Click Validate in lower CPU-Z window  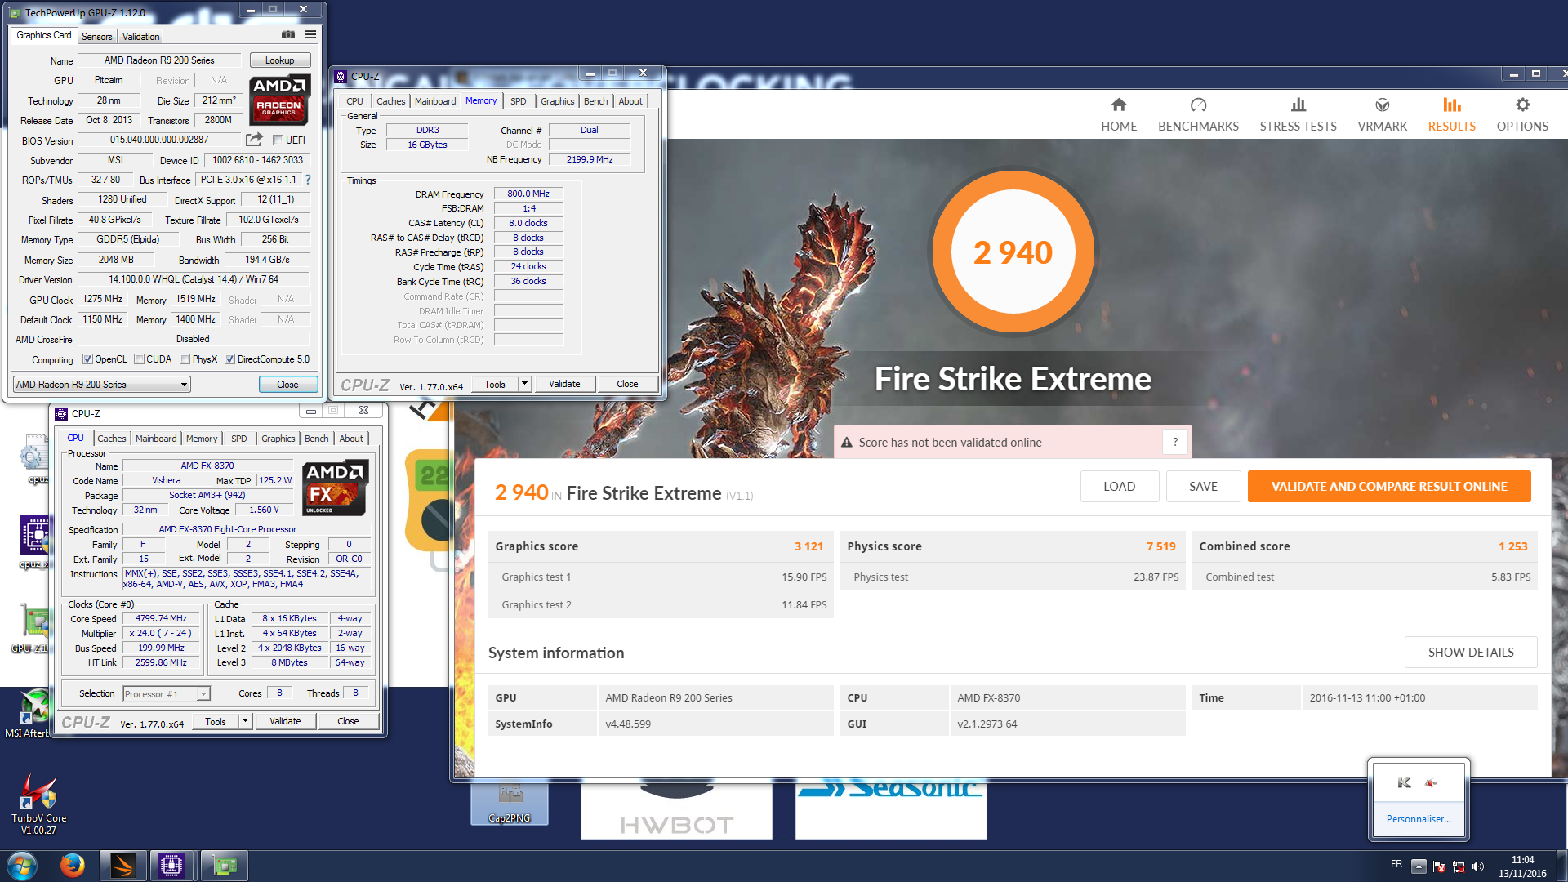point(285,720)
